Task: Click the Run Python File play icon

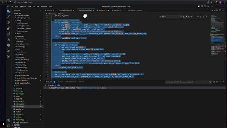Action: [212, 10]
